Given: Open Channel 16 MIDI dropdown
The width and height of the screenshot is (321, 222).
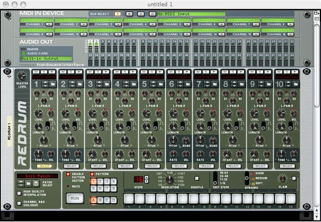Looking at the screenshot, I should (290, 35).
